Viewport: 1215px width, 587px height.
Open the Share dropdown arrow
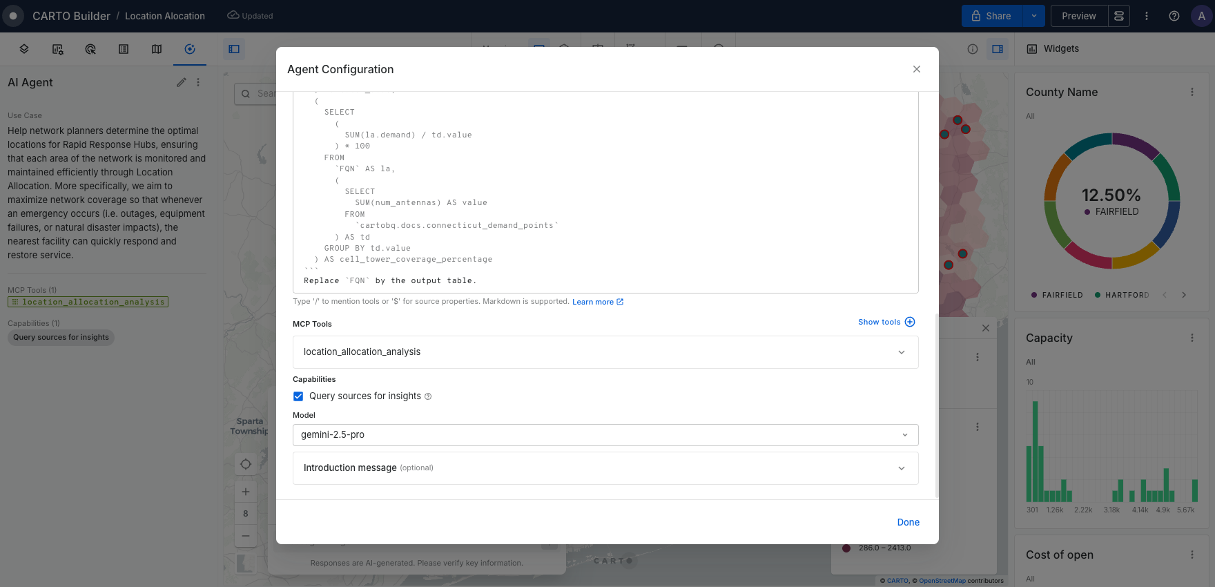point(1034,16)
